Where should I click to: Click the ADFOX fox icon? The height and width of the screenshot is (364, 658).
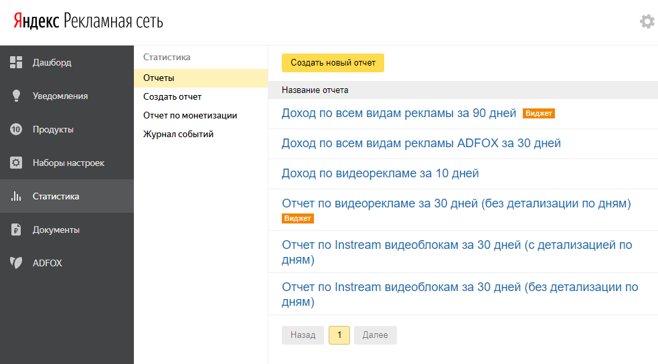click(16, 263)
